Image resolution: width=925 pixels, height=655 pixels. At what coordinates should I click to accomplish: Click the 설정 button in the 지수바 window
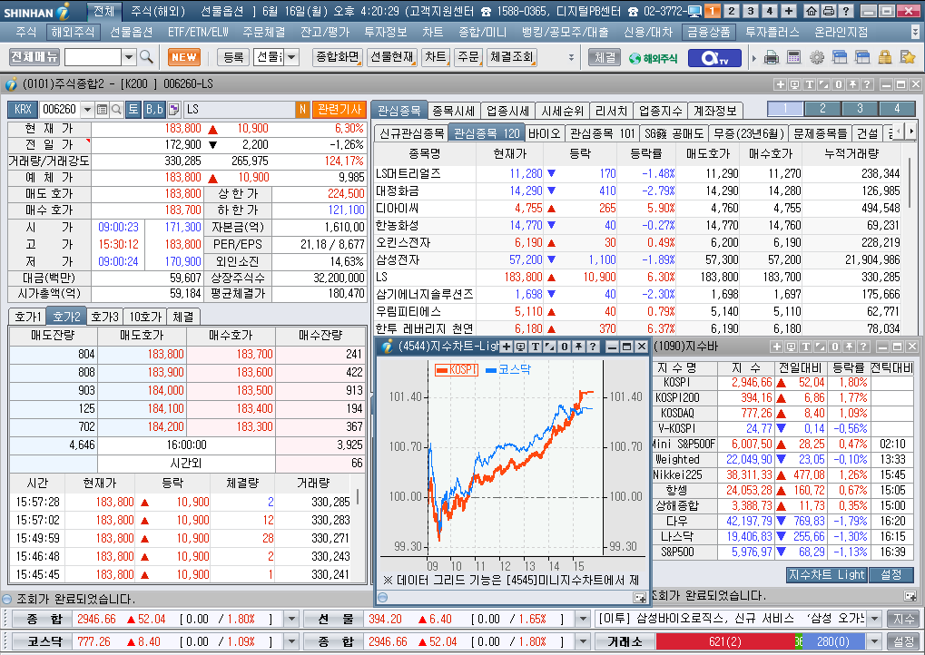891,574
